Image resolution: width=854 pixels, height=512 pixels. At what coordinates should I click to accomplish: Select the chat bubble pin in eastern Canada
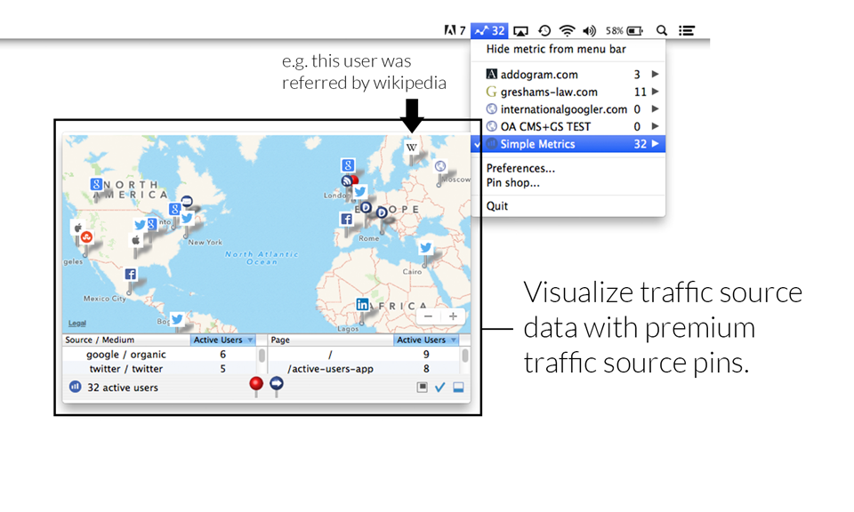click(x=187, y=201)
